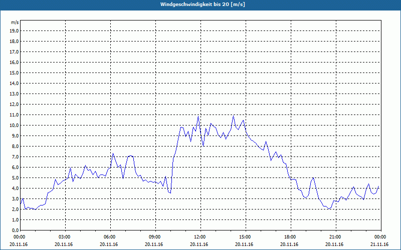Pick the '18:00' time label

tap(291, 237)
